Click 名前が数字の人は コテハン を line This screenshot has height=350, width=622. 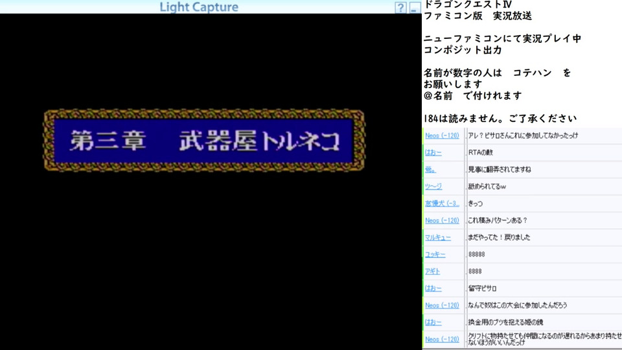[x=497, y=73]
